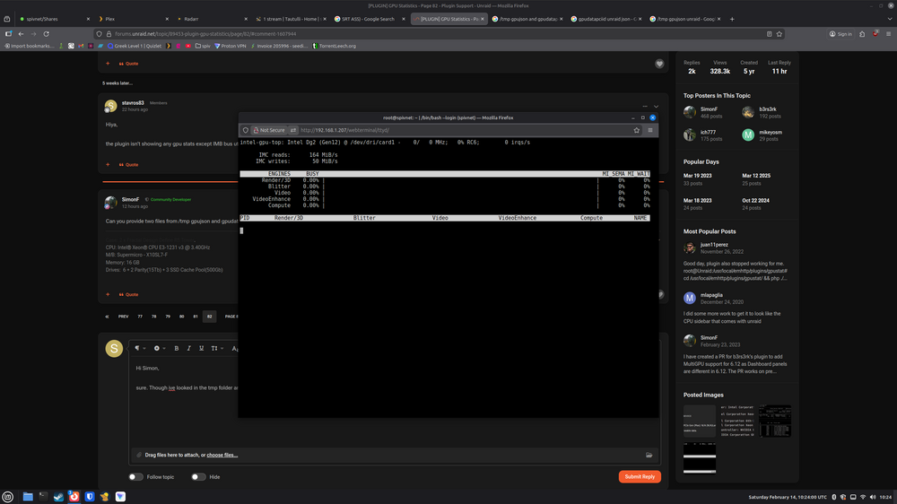The height and width of the screenshot is (504, 897).
Task: Apply italic formatting in reply editor
Action: (x=188, y=348)
